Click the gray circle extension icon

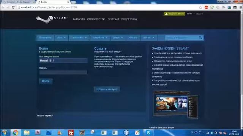[218, 7]
